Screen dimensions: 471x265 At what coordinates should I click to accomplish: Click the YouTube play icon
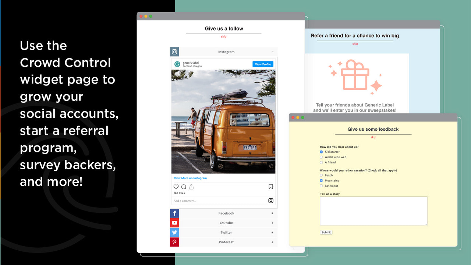point(174,223)
